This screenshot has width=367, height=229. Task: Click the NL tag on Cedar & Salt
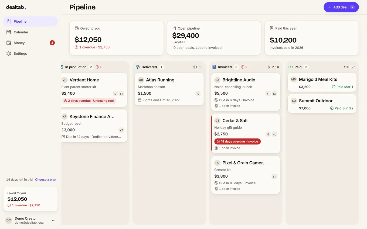(274, 134)
